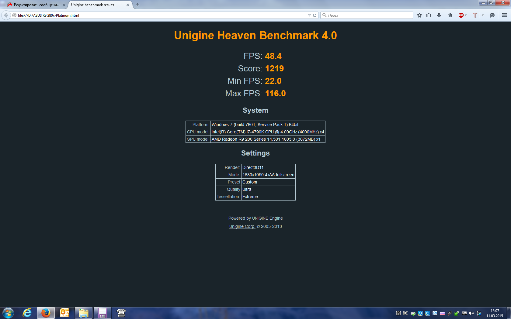
Task: Open a new tab with plus button
Action: tap(138, 5)
